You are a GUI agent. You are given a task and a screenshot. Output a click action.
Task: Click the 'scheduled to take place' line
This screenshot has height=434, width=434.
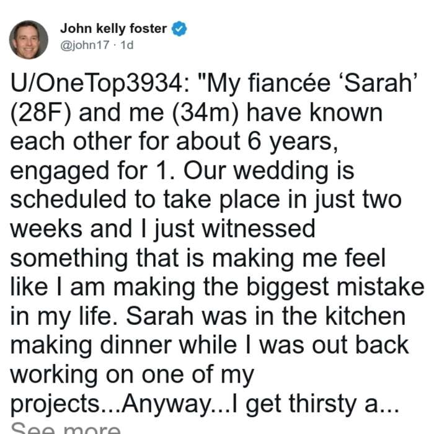[145, 200]
